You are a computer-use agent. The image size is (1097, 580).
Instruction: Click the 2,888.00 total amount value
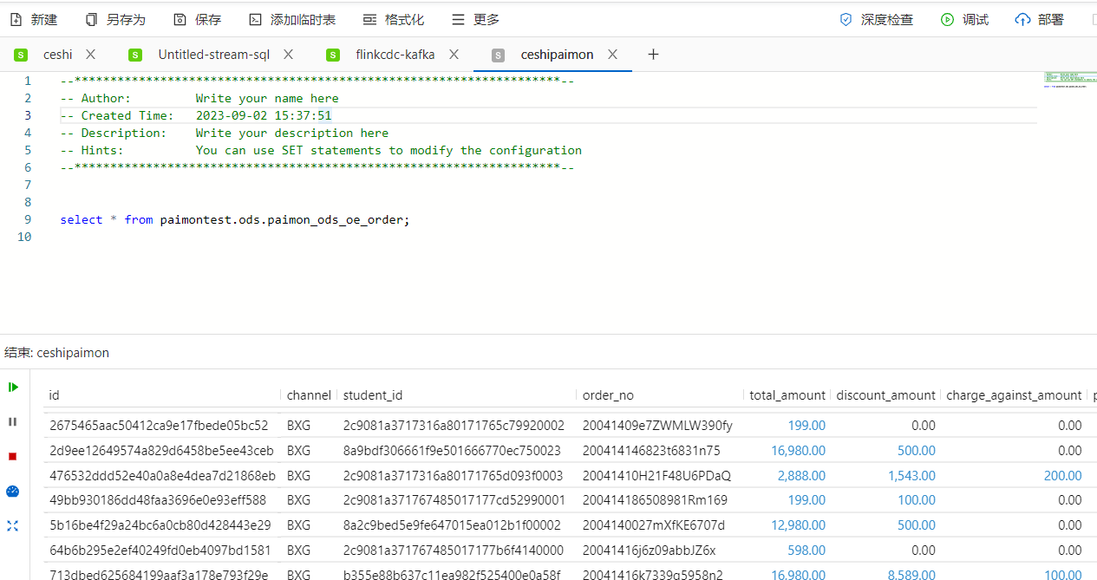click(801, 475)
